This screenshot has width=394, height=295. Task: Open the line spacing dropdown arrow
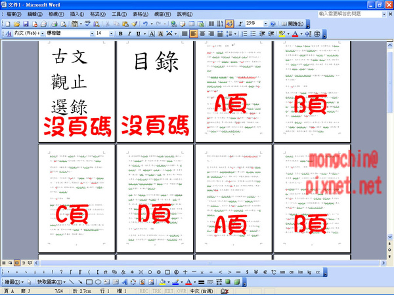(x=235, y=33)
